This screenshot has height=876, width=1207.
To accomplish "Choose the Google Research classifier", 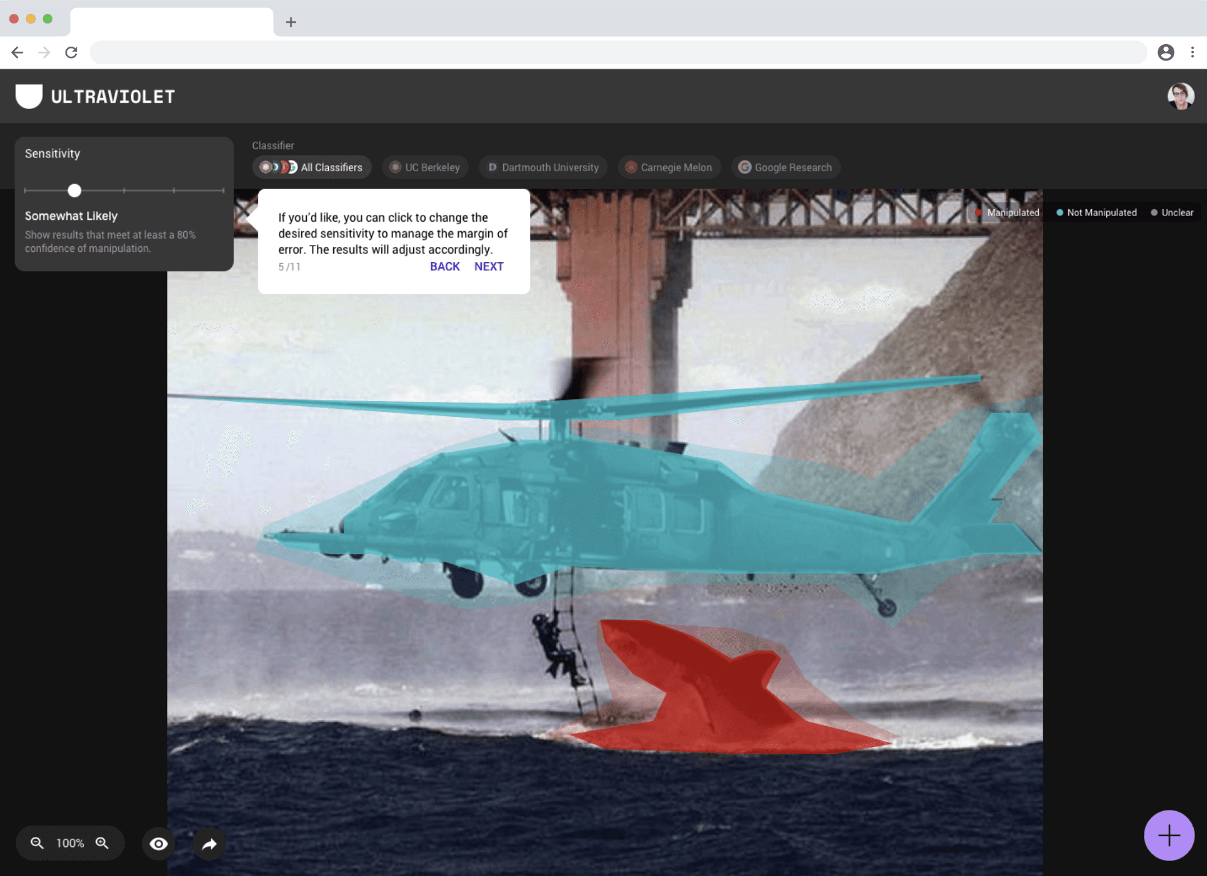I will point(786,168).
